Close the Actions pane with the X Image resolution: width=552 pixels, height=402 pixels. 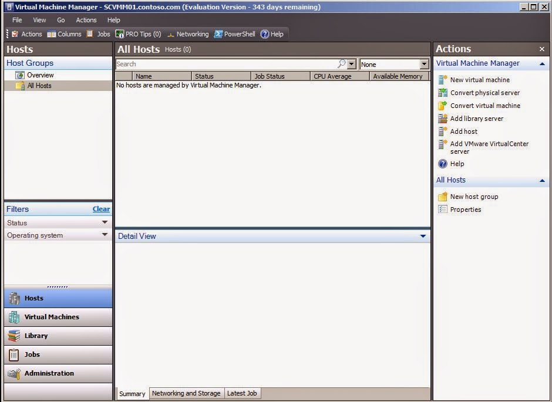[x=542, y=49]
